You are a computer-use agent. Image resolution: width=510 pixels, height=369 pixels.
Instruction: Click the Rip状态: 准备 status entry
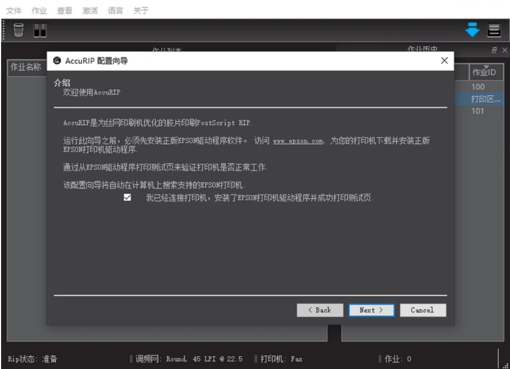click(33, 359)
